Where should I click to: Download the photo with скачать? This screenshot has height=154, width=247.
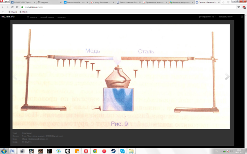tap(32, 17)
